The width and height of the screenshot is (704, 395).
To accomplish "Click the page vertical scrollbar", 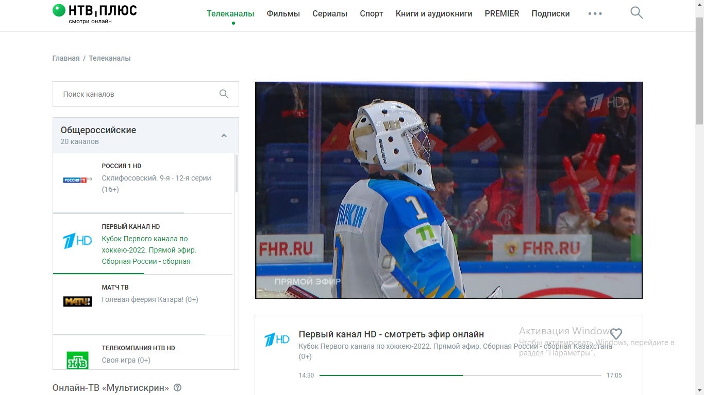I will pos(699,71).
